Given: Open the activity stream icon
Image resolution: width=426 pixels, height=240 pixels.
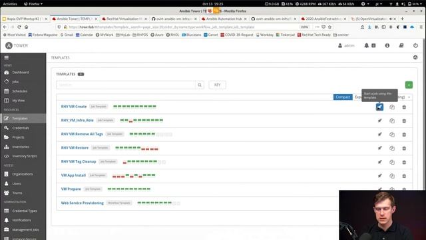Looking at the screenshot, I should [x=415, y=57].
